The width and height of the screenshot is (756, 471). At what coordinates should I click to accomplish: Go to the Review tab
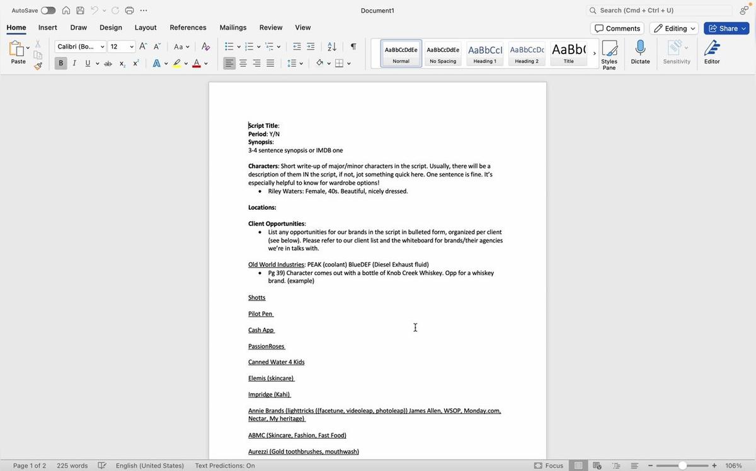(x=271, y=28)
